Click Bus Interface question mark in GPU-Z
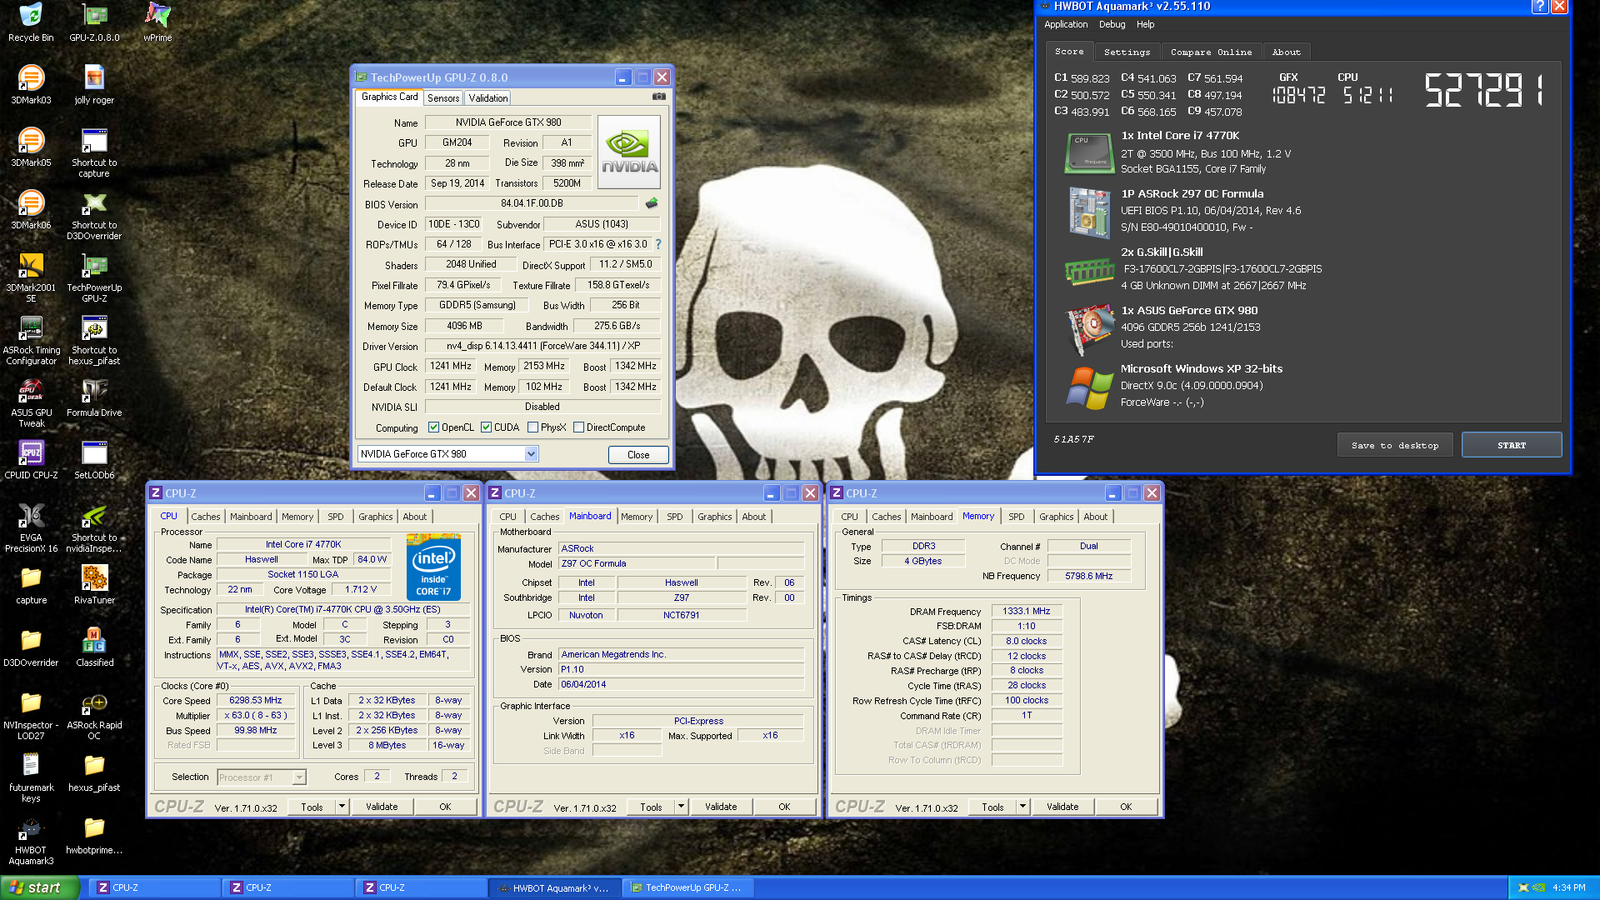 (658, 244)
